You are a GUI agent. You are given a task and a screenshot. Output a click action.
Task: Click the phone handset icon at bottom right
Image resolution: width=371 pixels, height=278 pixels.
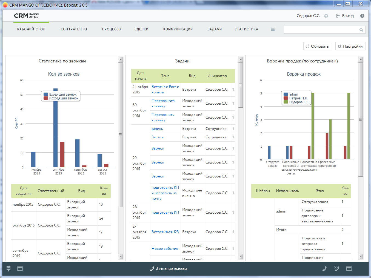(x=324, y=269)
